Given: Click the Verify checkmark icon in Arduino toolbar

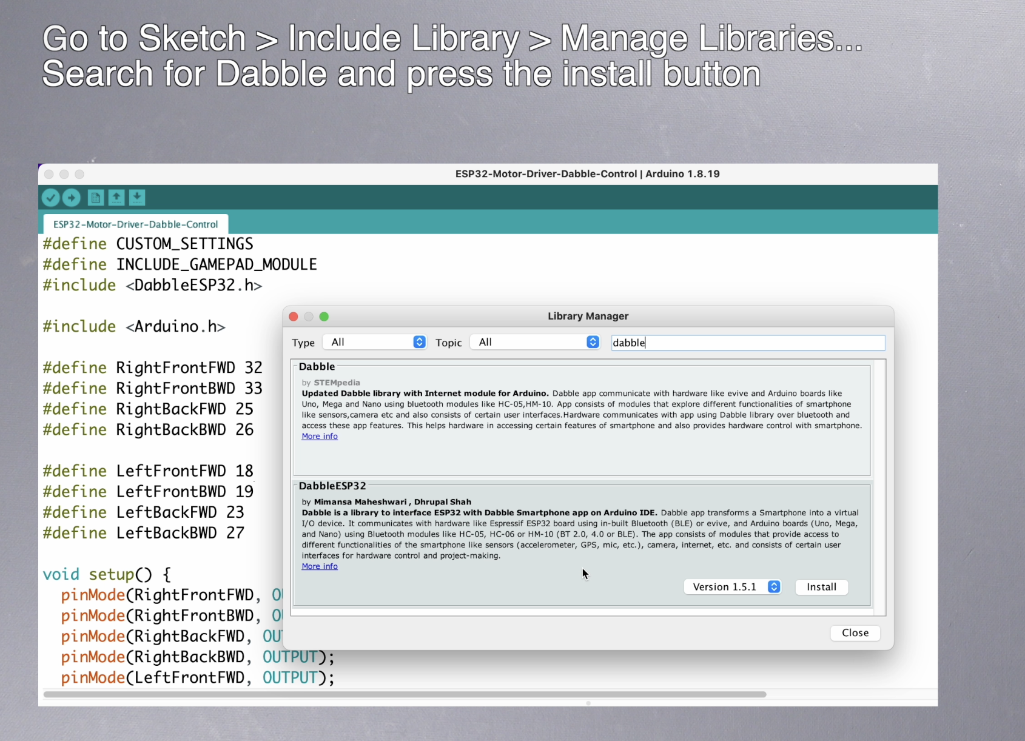Looking at the screenshot, I should click(x=51, y=198).
